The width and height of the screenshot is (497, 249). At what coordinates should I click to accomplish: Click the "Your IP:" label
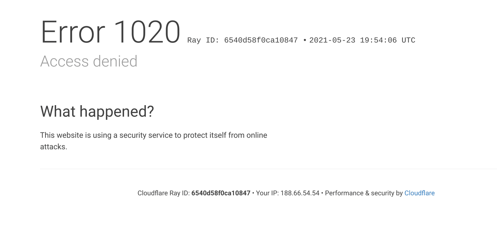tap(267, 193)
